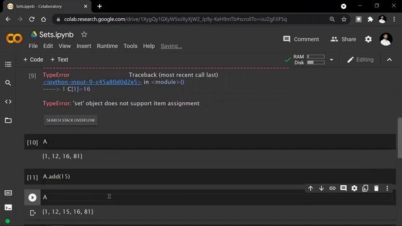The width and height of the screenshot is (402, 226).
Task: Click the output {1, 12, 16, 81}
Action: [x=63, y=156]
